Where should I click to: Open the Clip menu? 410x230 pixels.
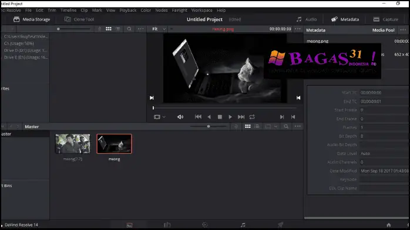click(84, 10)
